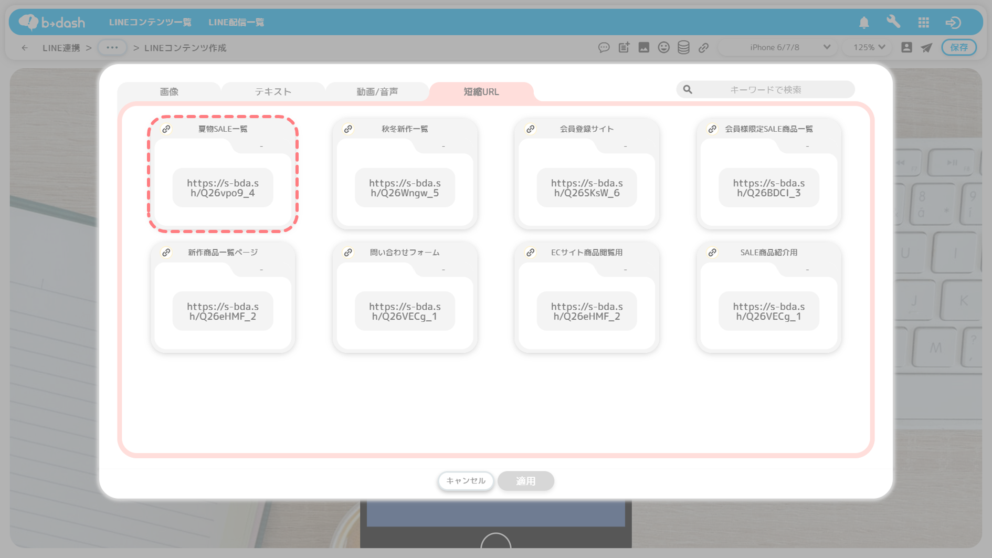
Task: Select the ECサイト商品閲覧用 card
Action: tap(587, 297)
